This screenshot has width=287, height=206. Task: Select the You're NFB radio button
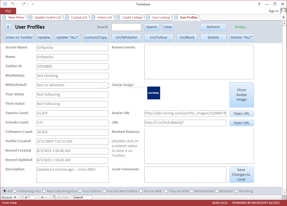(141, 191)
